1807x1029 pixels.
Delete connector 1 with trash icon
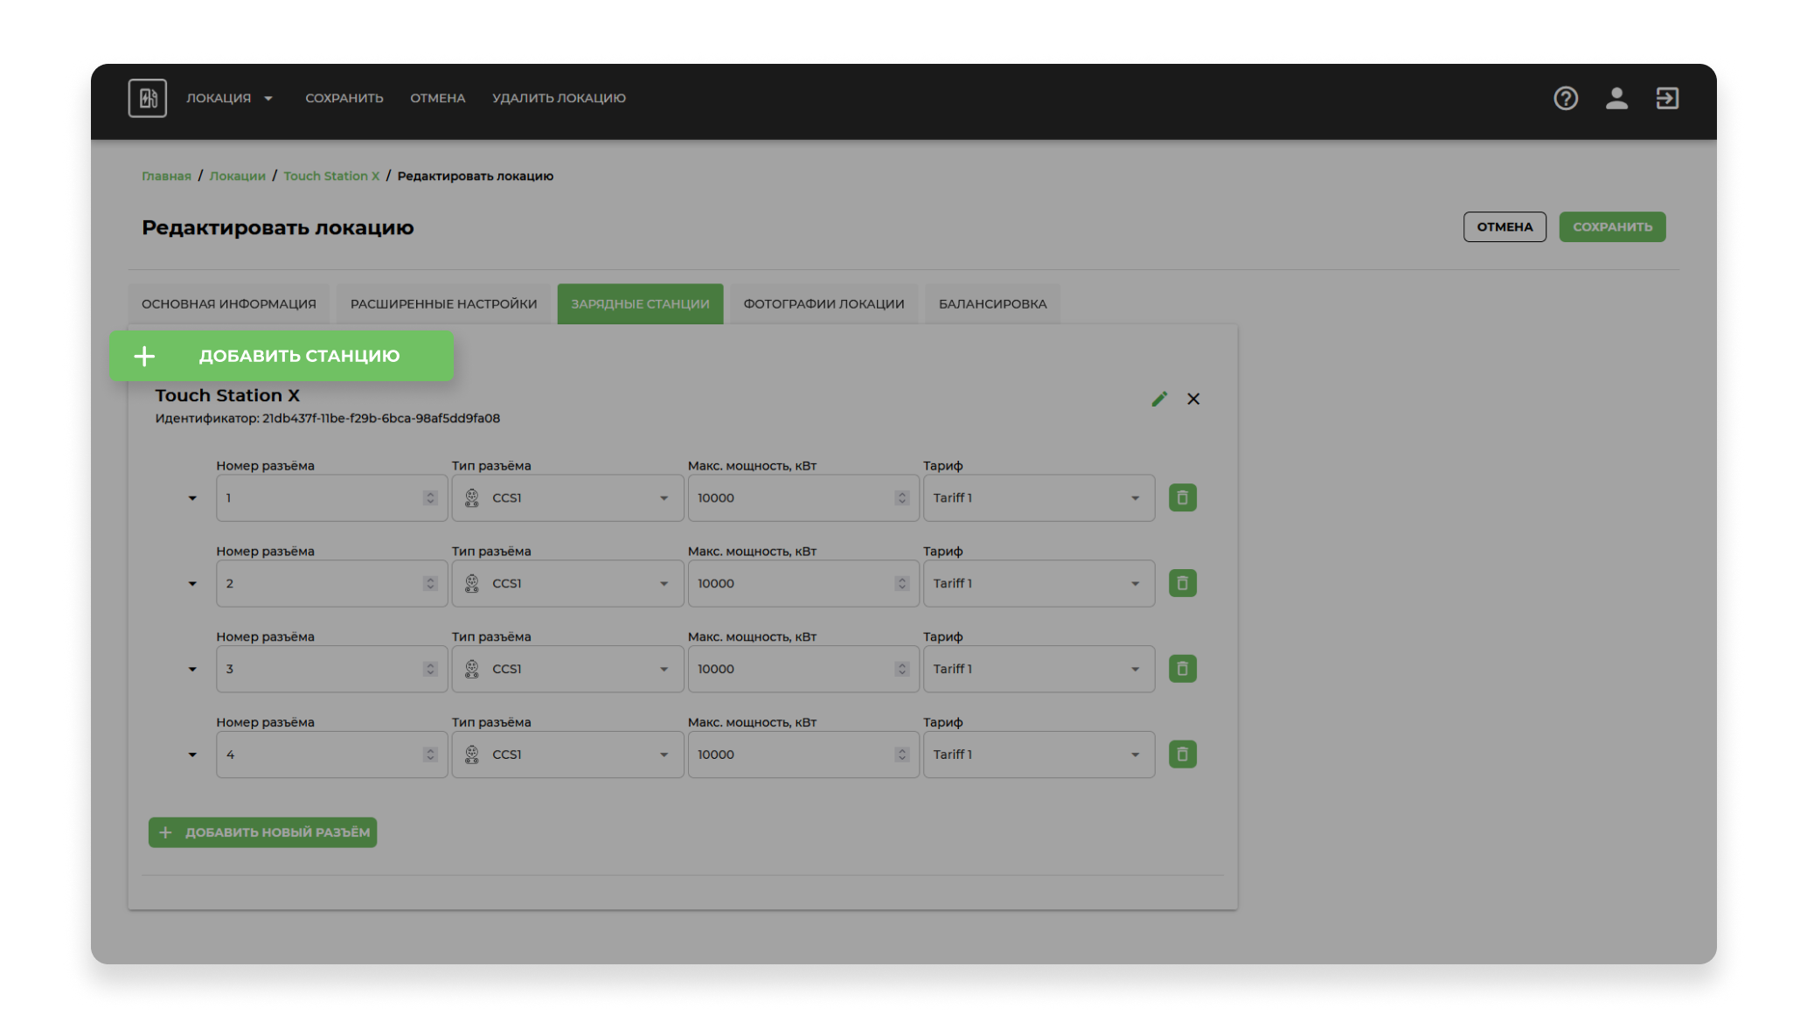click(1183, 497)
